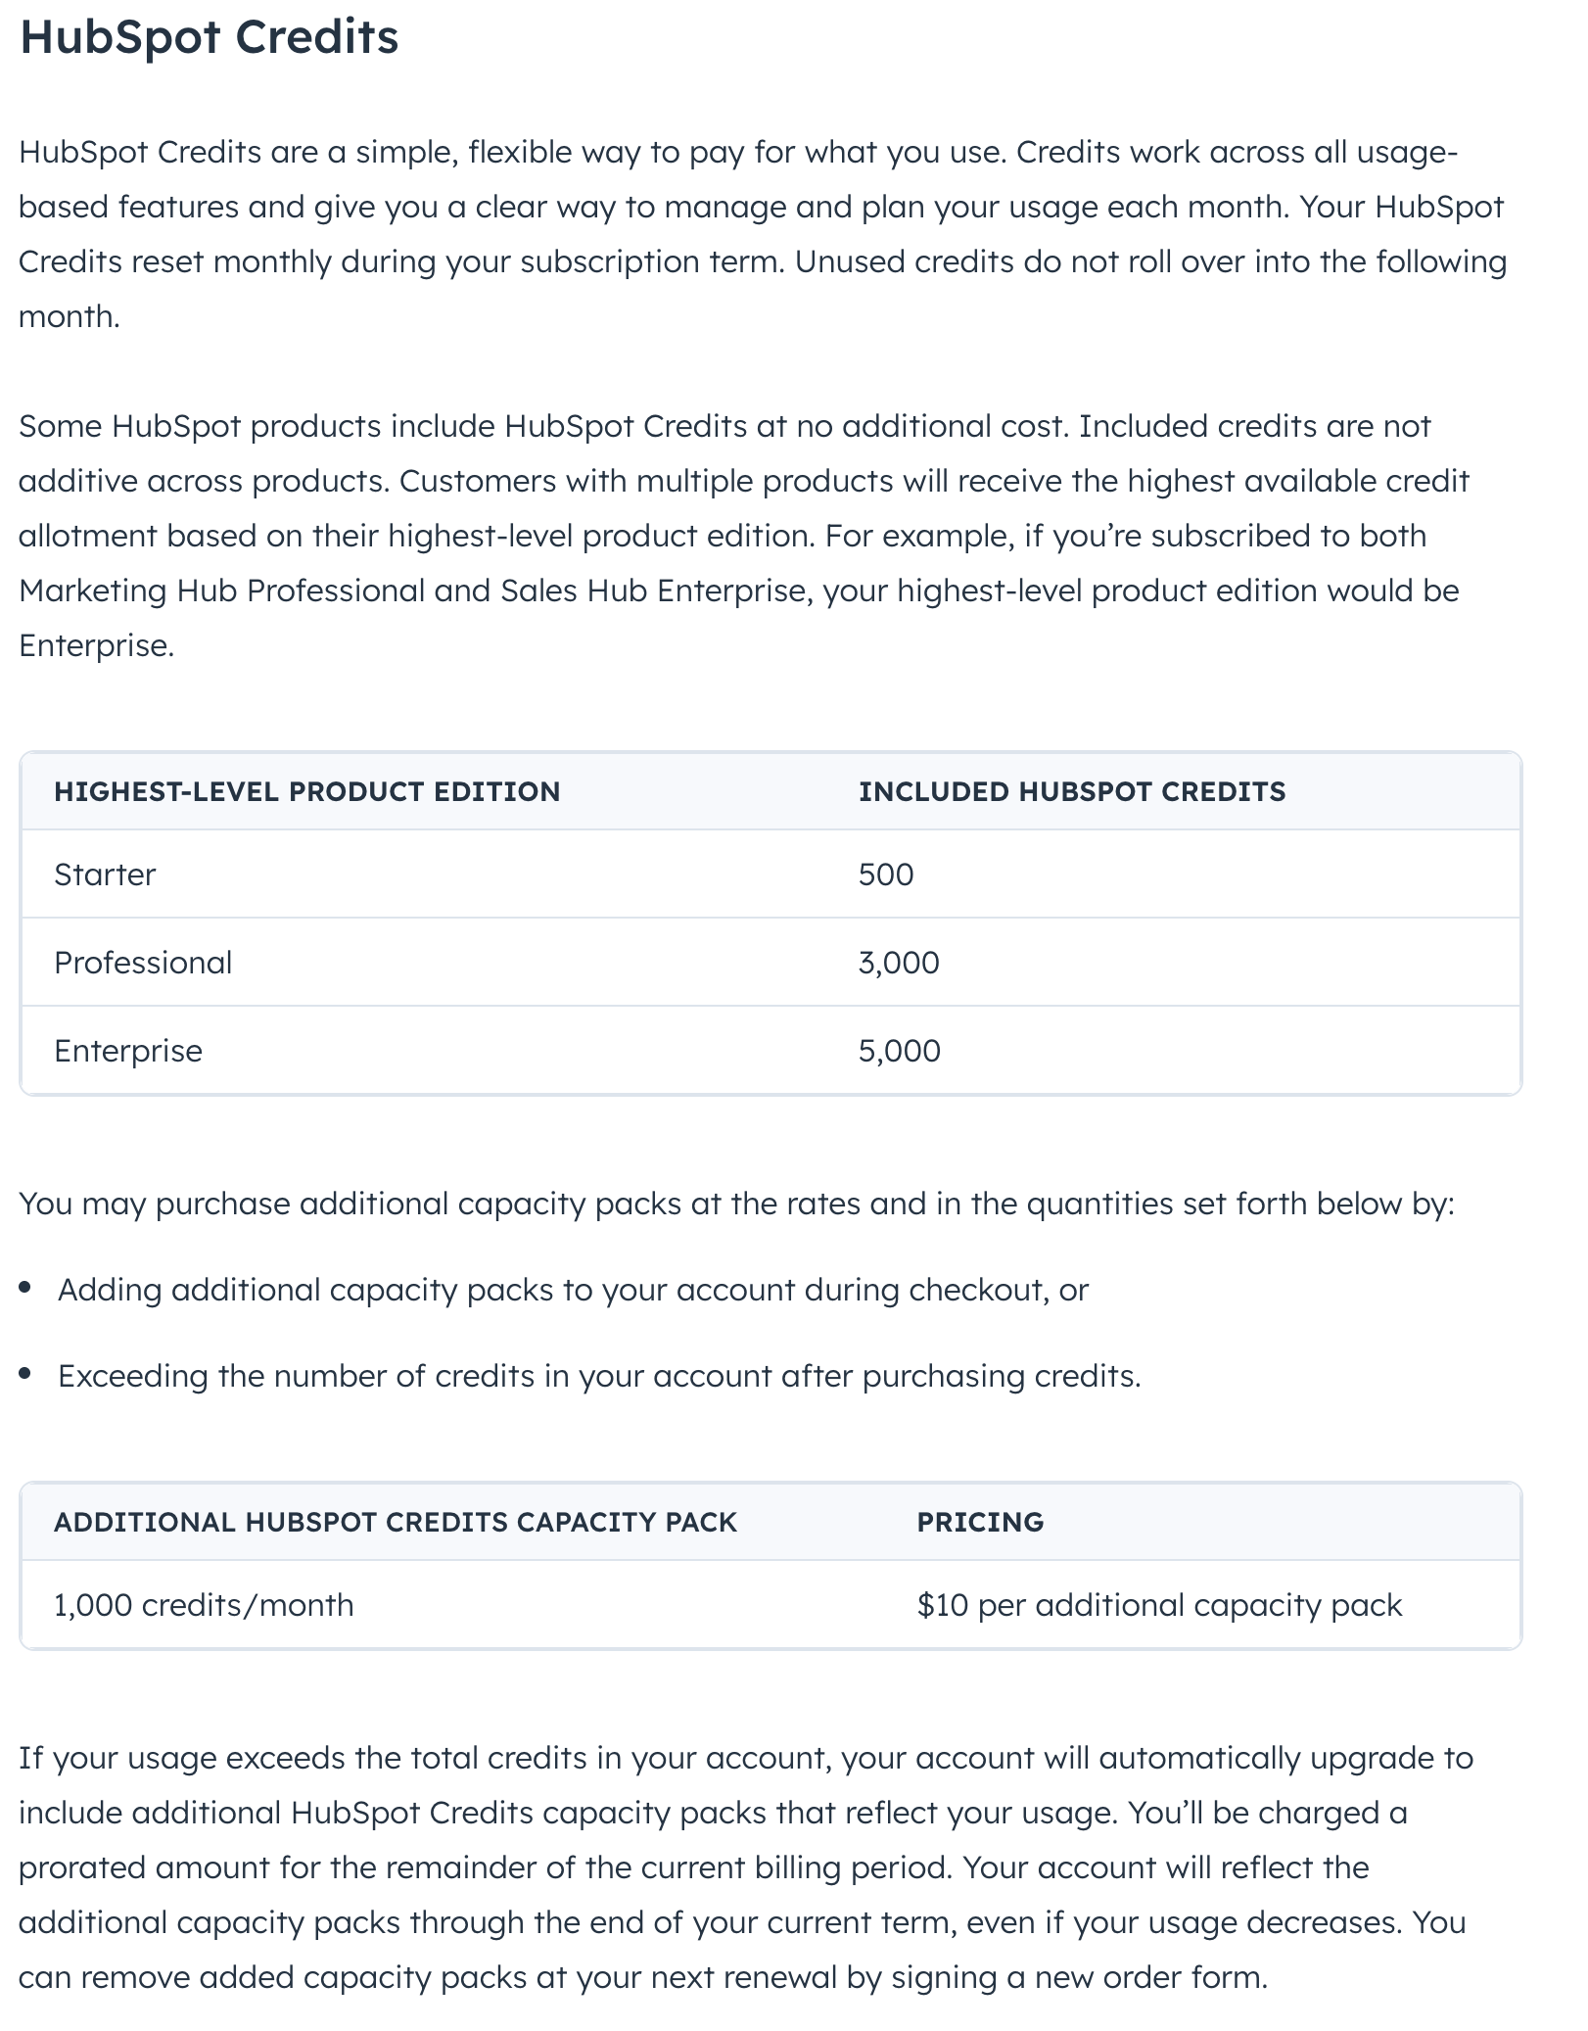The image size is (1588, 2031).
Task: Select the Starter row label
Action: (105, 874)
